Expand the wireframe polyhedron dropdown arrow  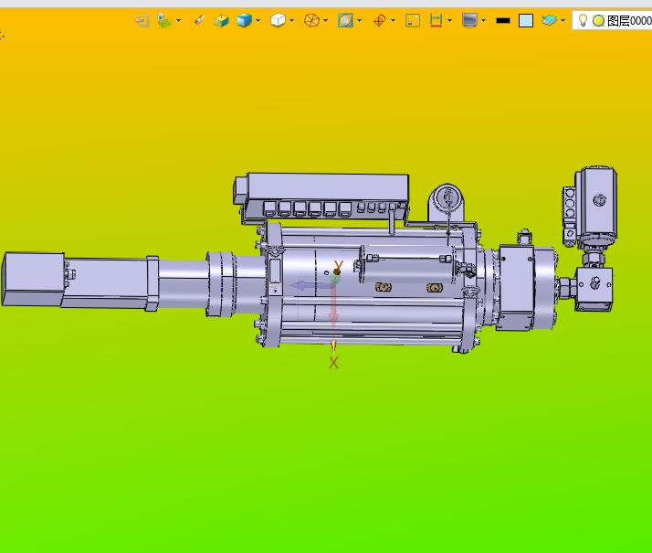326,20
